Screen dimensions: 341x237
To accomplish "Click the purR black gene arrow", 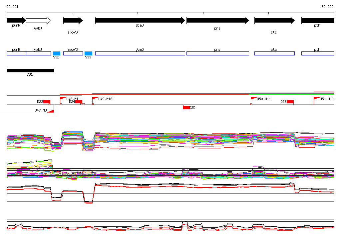I will (x=16, y=21).
